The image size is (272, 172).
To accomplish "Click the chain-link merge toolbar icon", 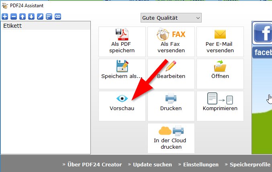I will pos(58,16).
